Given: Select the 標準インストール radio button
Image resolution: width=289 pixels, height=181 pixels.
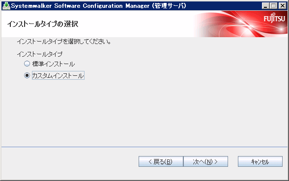Looking at the screenshot, I should (x=27, y=64).
